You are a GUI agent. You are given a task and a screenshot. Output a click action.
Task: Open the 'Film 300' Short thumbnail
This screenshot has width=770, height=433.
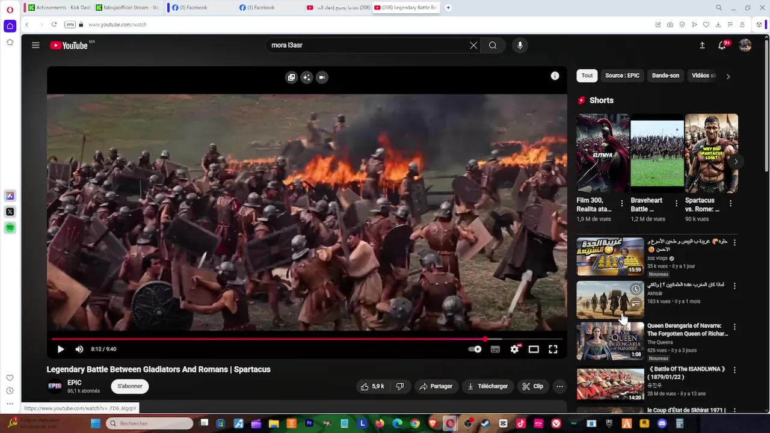coord(603,153)
